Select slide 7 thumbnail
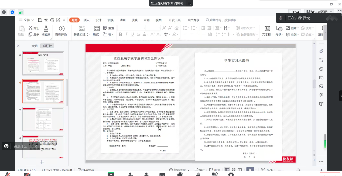The width and height of the screenshot is (342, 176). pos(43,119)
